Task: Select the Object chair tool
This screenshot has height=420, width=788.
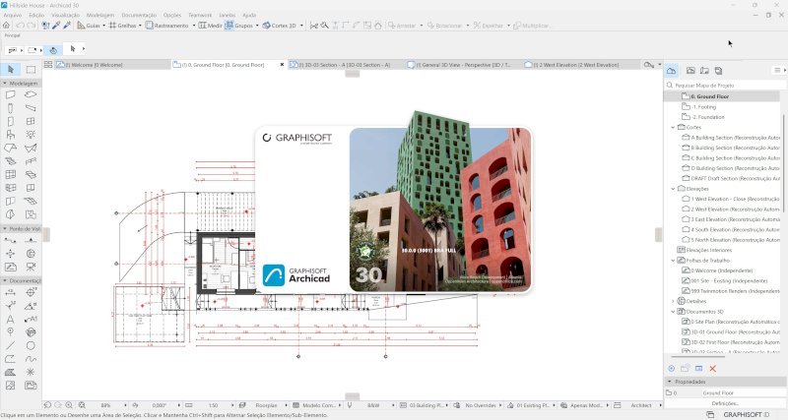Action: [10, 135]
